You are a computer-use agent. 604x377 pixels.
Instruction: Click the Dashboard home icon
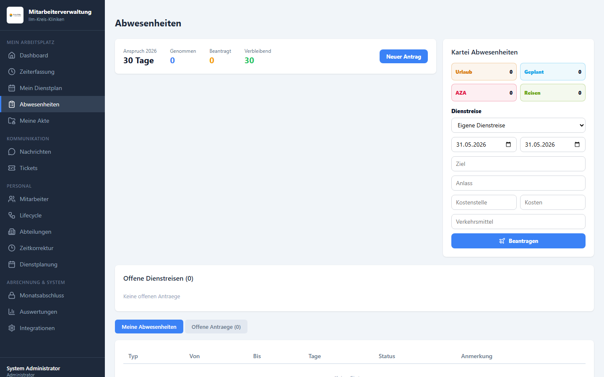click(x=12, y=55)
